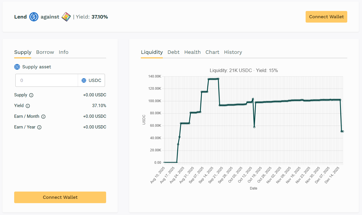Show the Health tab
The width and height of the screenshot is (362, 215).
(192, 52)
